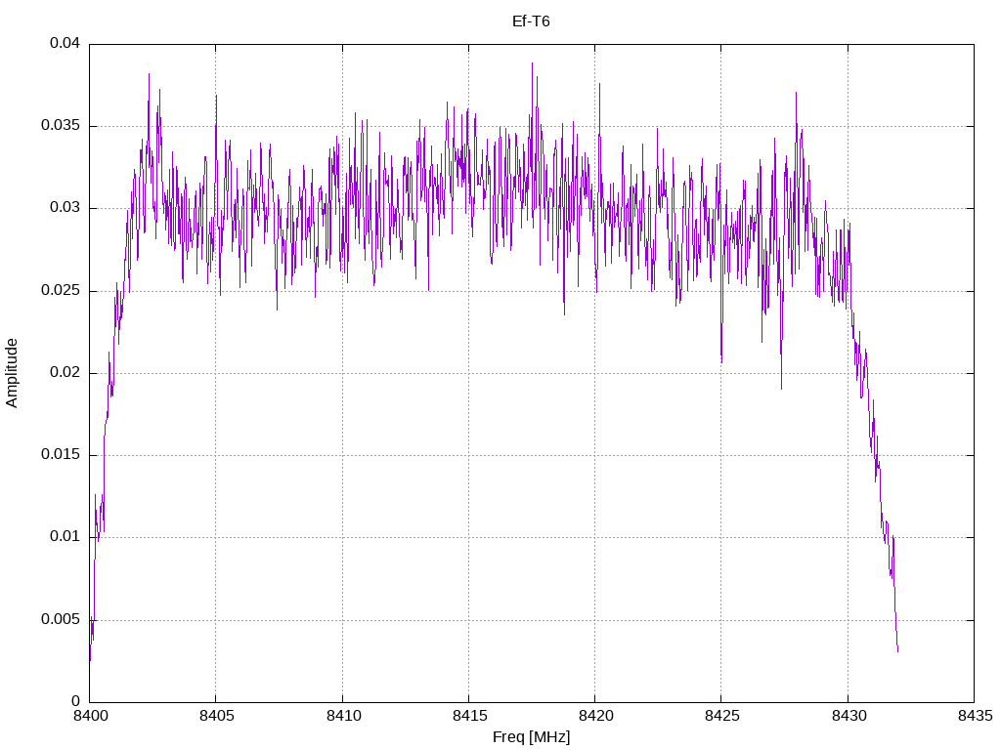Click the plot title Ef-T6
Image resolution: width=1001 pixels, height=750 pixels.
[x=531, y=21]
